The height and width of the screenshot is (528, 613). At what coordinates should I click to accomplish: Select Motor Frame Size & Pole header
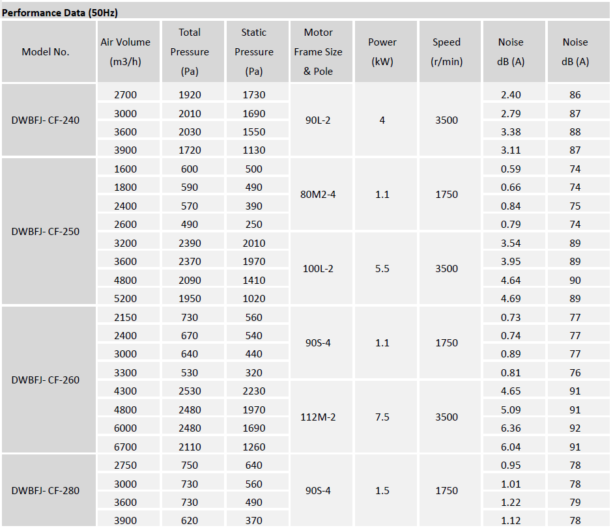[x=318, y=52]
